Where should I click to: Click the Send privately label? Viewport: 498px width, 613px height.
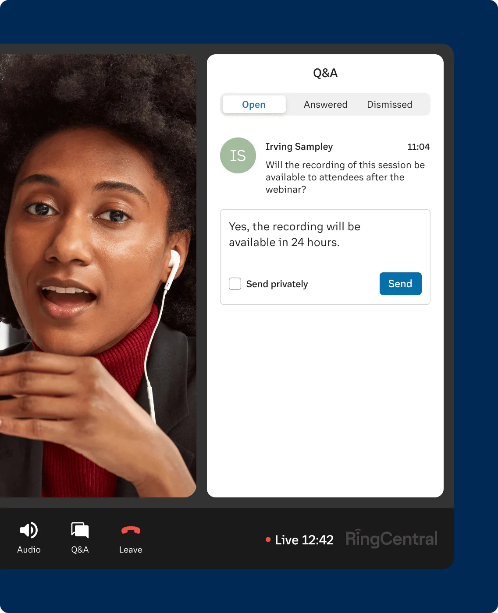(277, 284)
